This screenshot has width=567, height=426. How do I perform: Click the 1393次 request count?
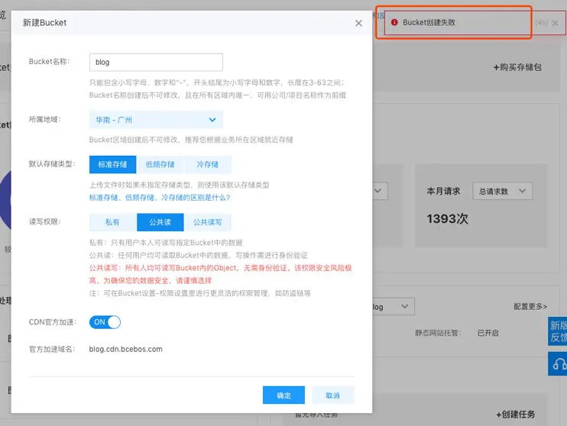[x=447, y=218]
